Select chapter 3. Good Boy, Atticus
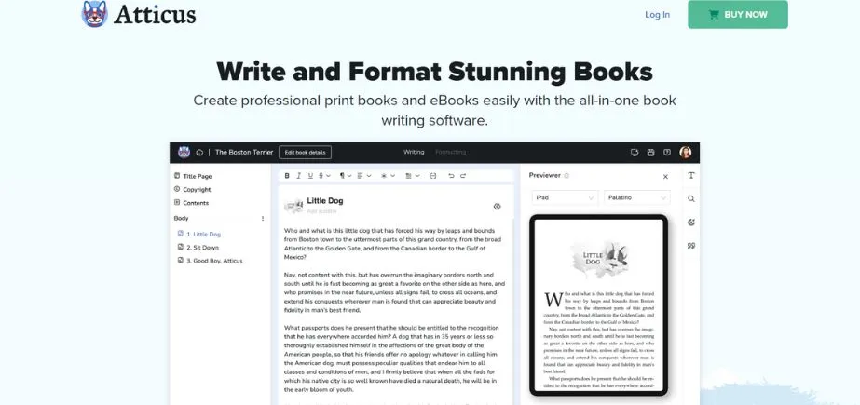 210,261
